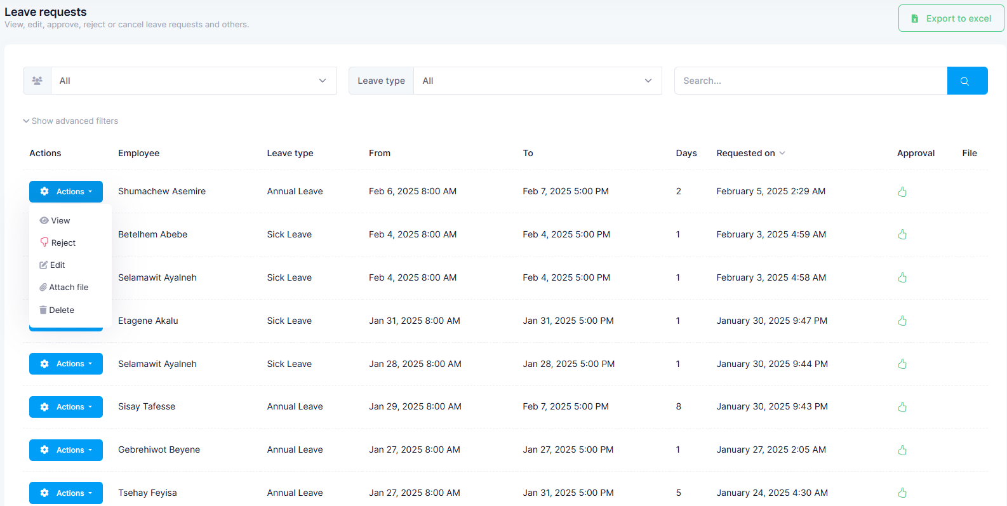
Task: Click approval thumbs-up for Gebrehiwot Beyene
Action: point(902,450)
